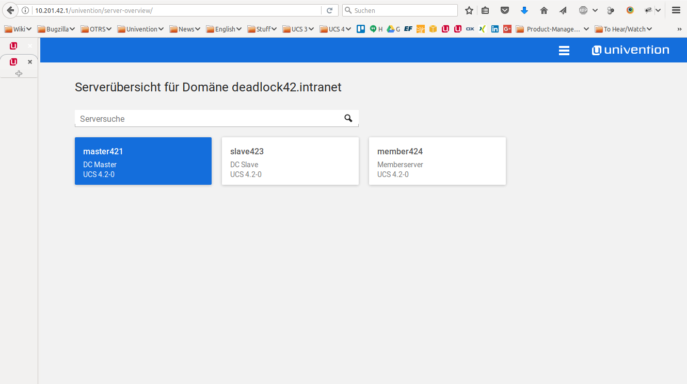Viewport: 687px width, 384px height.
Task: Reload the page with the refresh icon
Action: (329, 10)
